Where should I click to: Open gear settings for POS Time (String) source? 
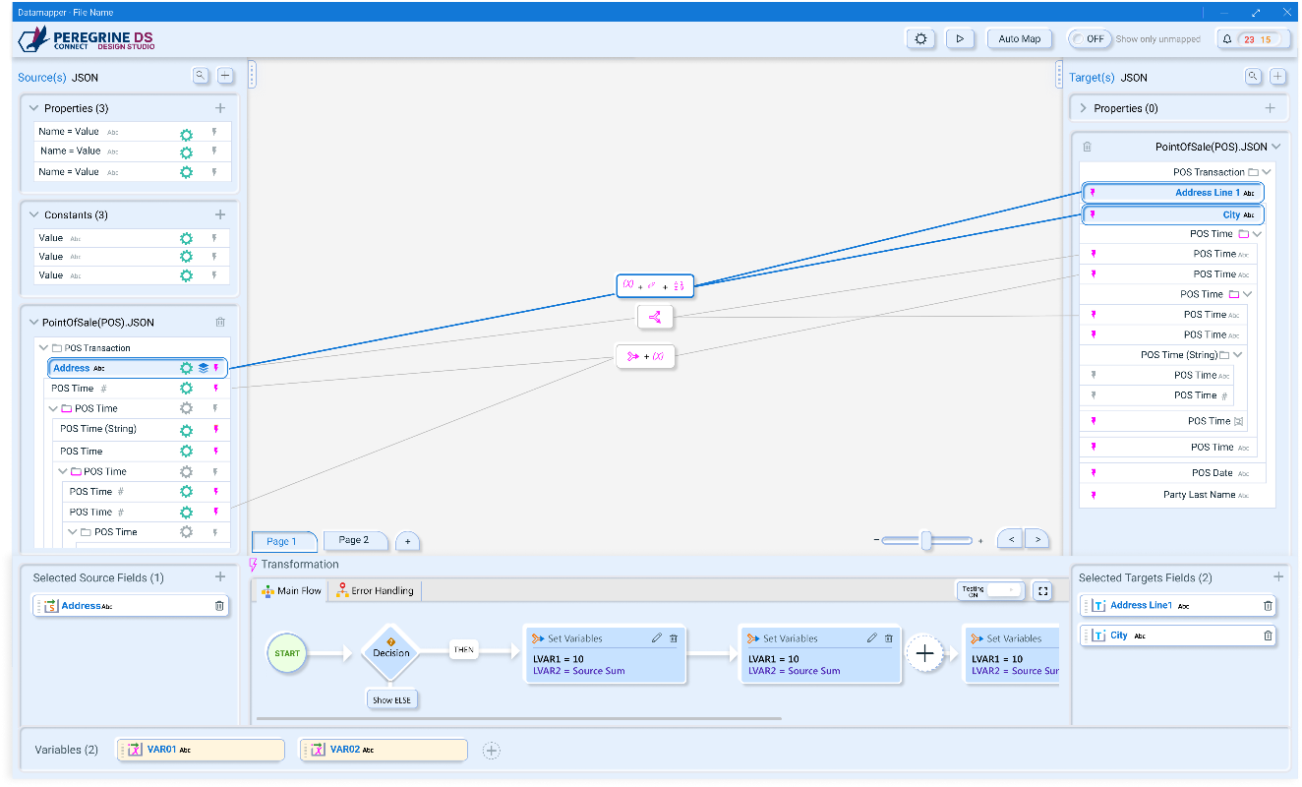pos(186,430)
